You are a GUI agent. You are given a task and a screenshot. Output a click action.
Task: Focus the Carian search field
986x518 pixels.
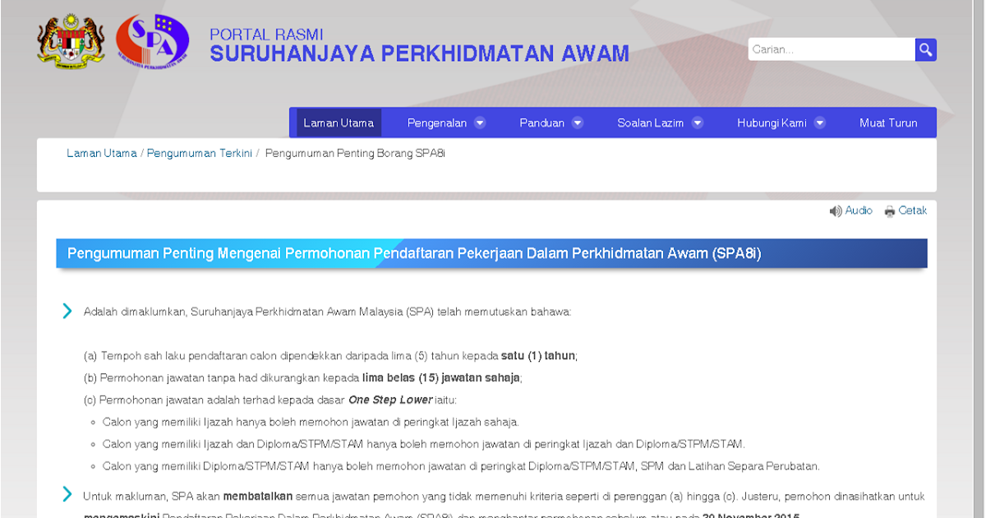832,49
